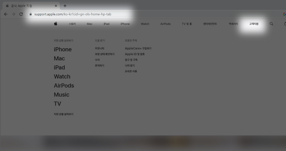Click the padlock site info icon
The height and width of the screenshot is (151, 286).
coord(31,14)
